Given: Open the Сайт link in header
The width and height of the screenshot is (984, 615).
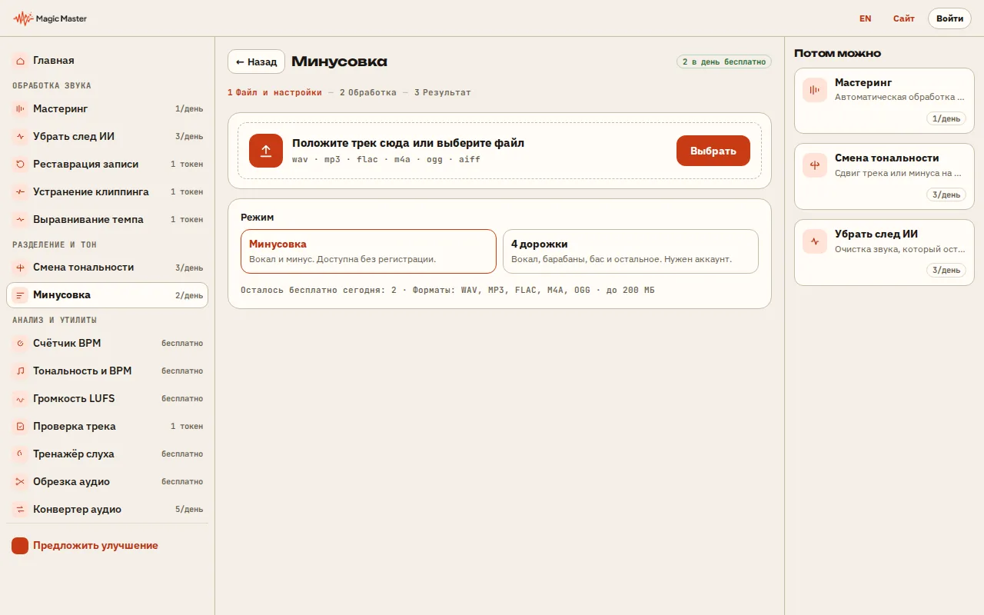Looking at the screenshot, I should (904, 18).
